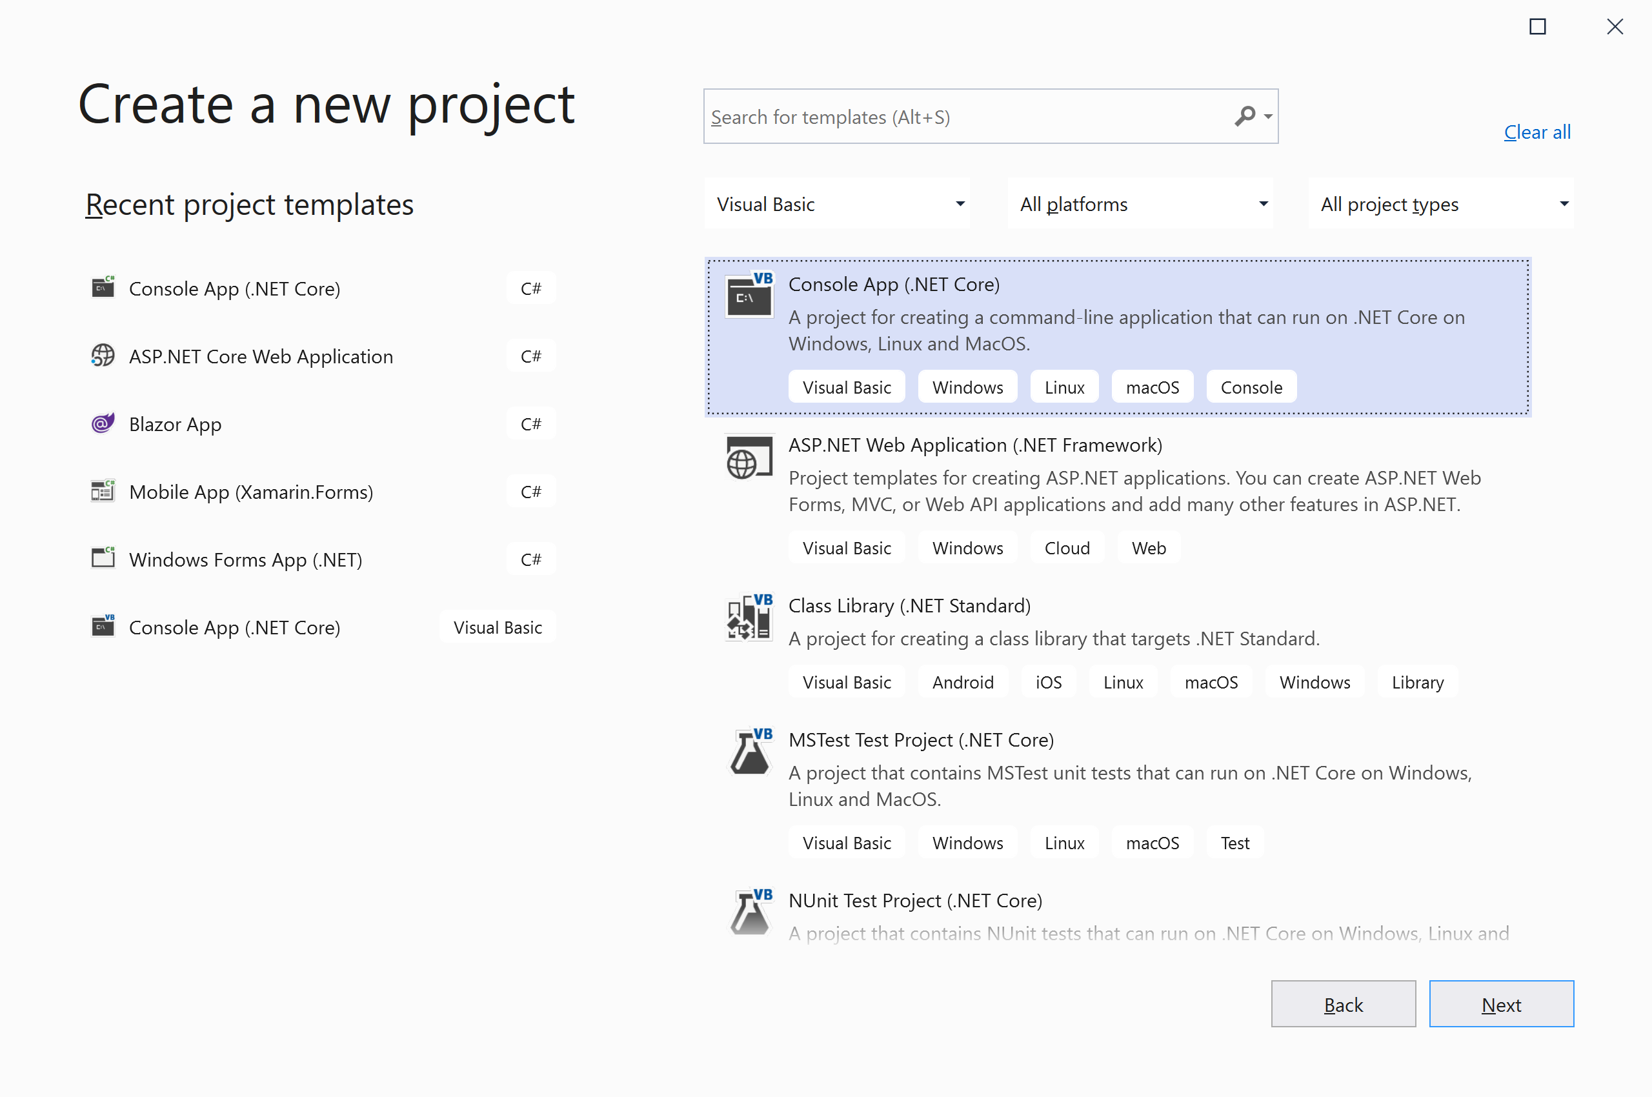Select Class Library (.NET Standard) template
The width and height of the screenshot is (1652, 1097).
909,606
